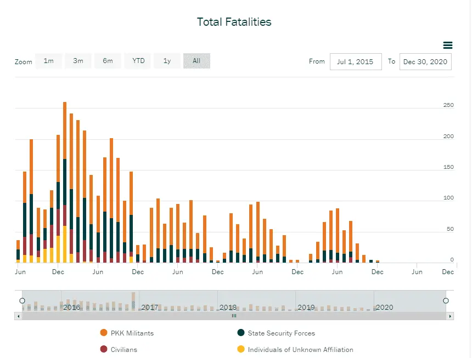The image size is (472, 358).
Task: Click the navigator scrollbar center grip
Action: 234,316
